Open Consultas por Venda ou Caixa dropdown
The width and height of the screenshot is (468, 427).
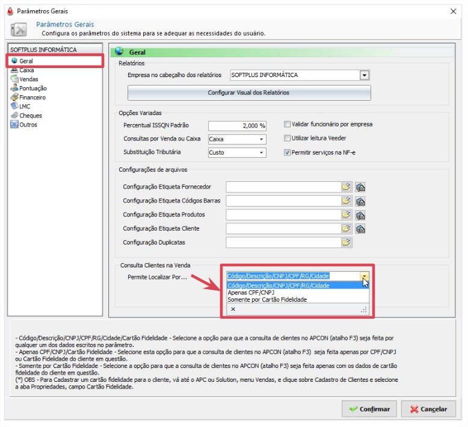pos(261,139)
